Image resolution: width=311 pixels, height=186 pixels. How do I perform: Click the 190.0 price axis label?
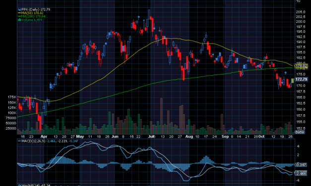[301, 42]
